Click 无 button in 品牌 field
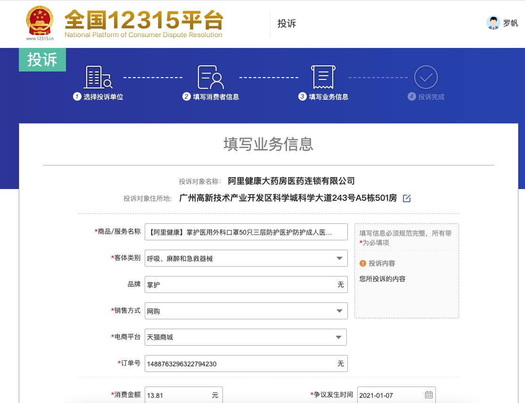This screenshot has height=403, width=525. pos(341,284)
